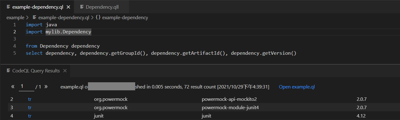Image resolution: width=400 pixels, height=120 pixels.
Task: Click the CodeQL Query Results tab icon
Action: point(8,71)
